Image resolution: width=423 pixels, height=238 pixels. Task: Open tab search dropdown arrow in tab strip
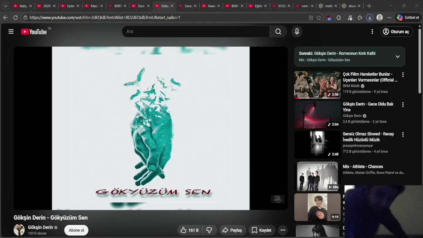coord(5,6)
